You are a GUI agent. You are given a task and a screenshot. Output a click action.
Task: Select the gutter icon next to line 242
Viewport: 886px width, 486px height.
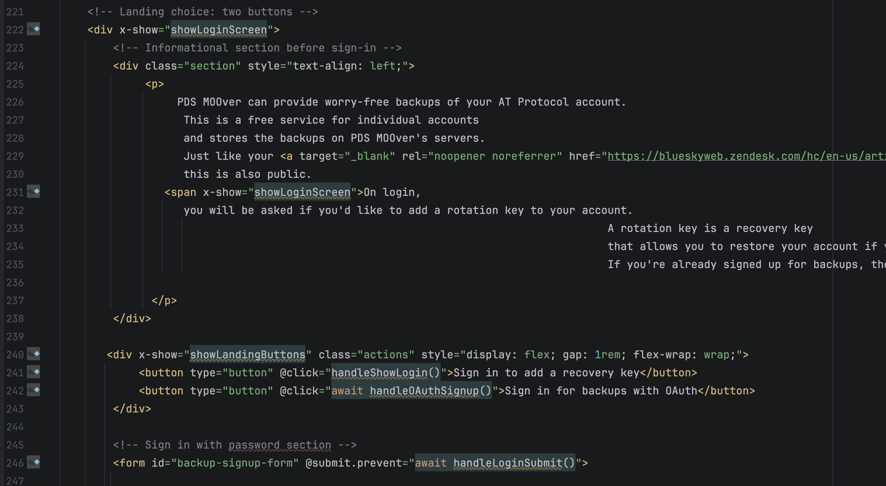coord(33,390)
